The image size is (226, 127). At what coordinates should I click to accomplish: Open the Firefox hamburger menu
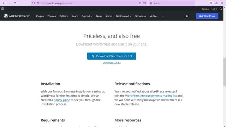222,3
